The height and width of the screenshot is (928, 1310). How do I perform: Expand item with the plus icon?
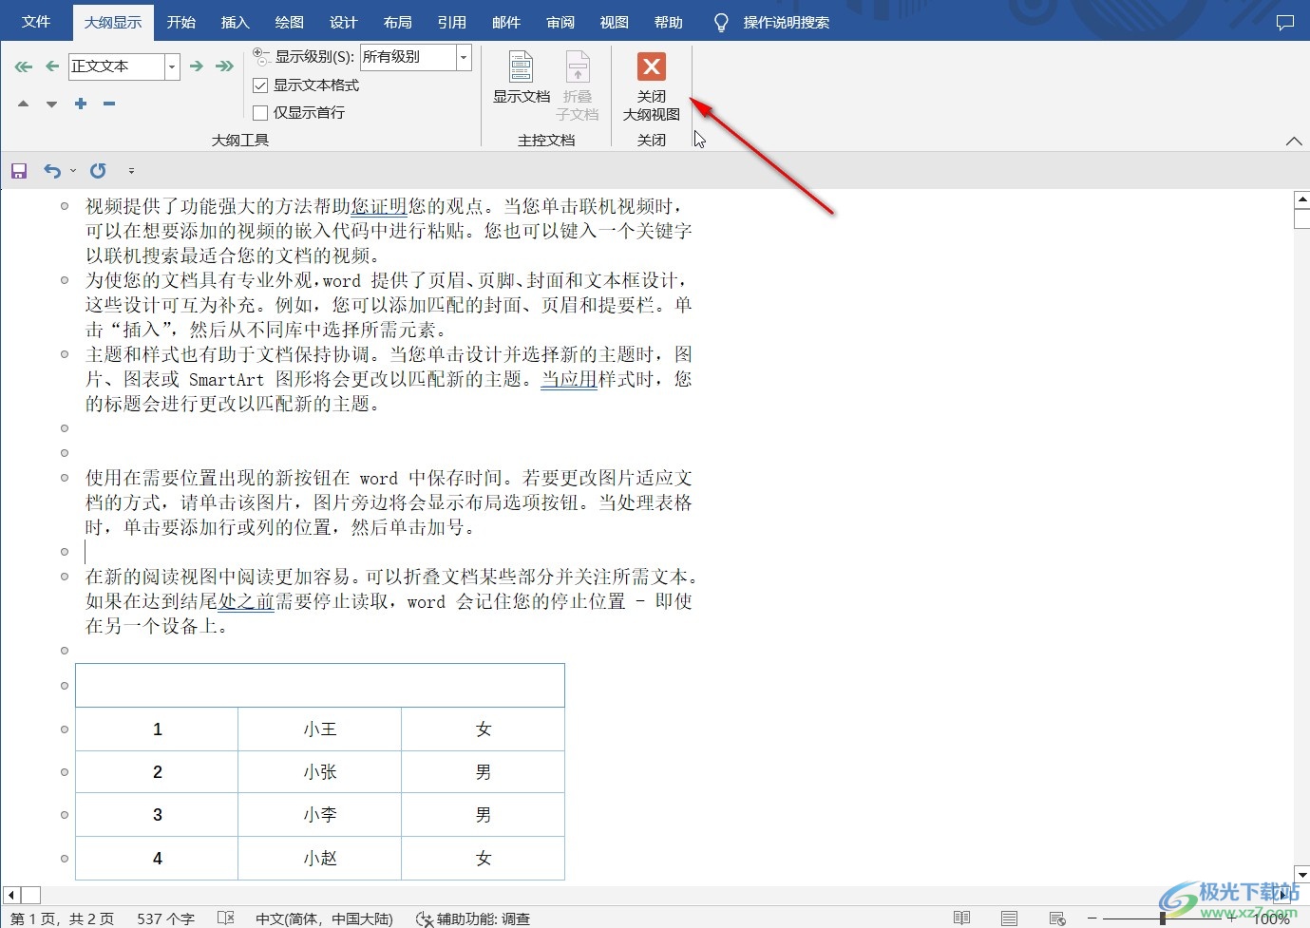pyautogui.click(x=81, y=104)
